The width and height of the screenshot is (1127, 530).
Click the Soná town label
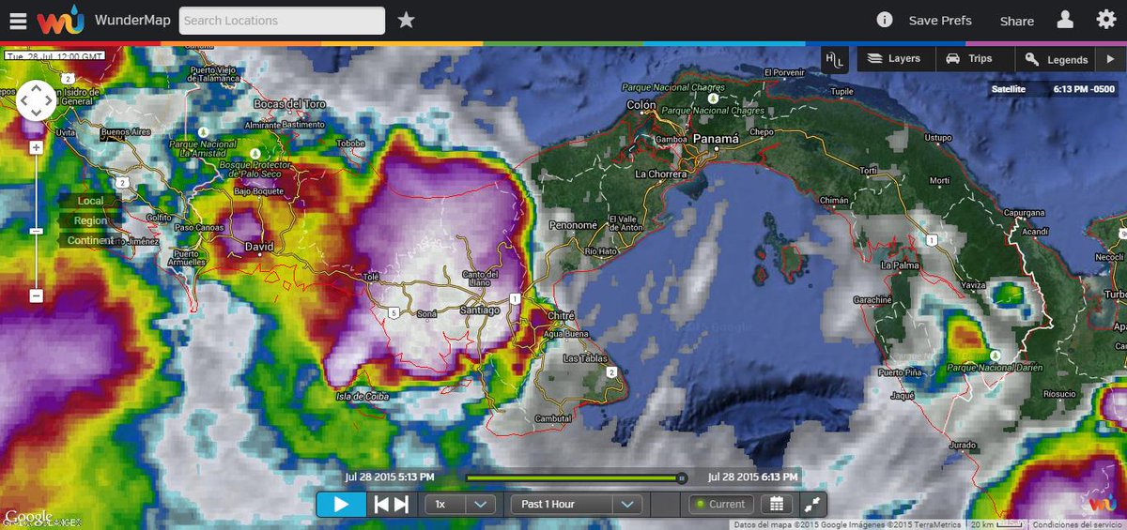point(427,315)
